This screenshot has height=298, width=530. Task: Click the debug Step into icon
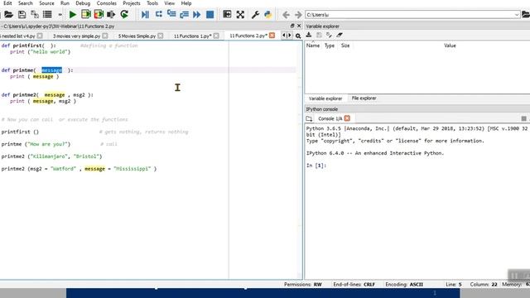click(x=171, y=14)
